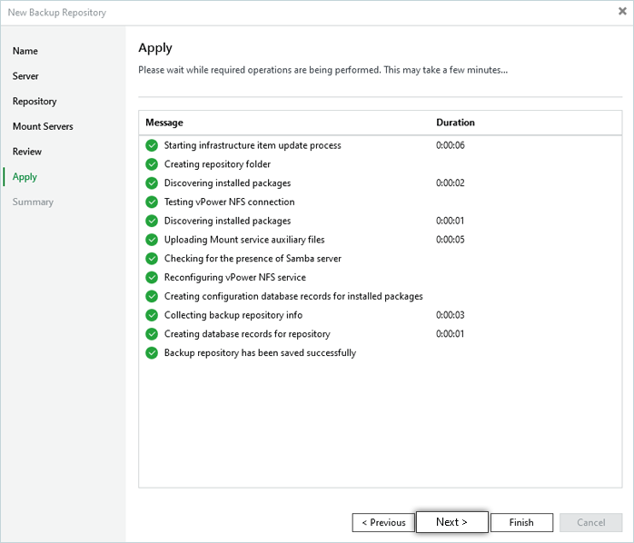Click status icon for Samba server check
This screenshot has width=634, height=543.
coord(152,259)
